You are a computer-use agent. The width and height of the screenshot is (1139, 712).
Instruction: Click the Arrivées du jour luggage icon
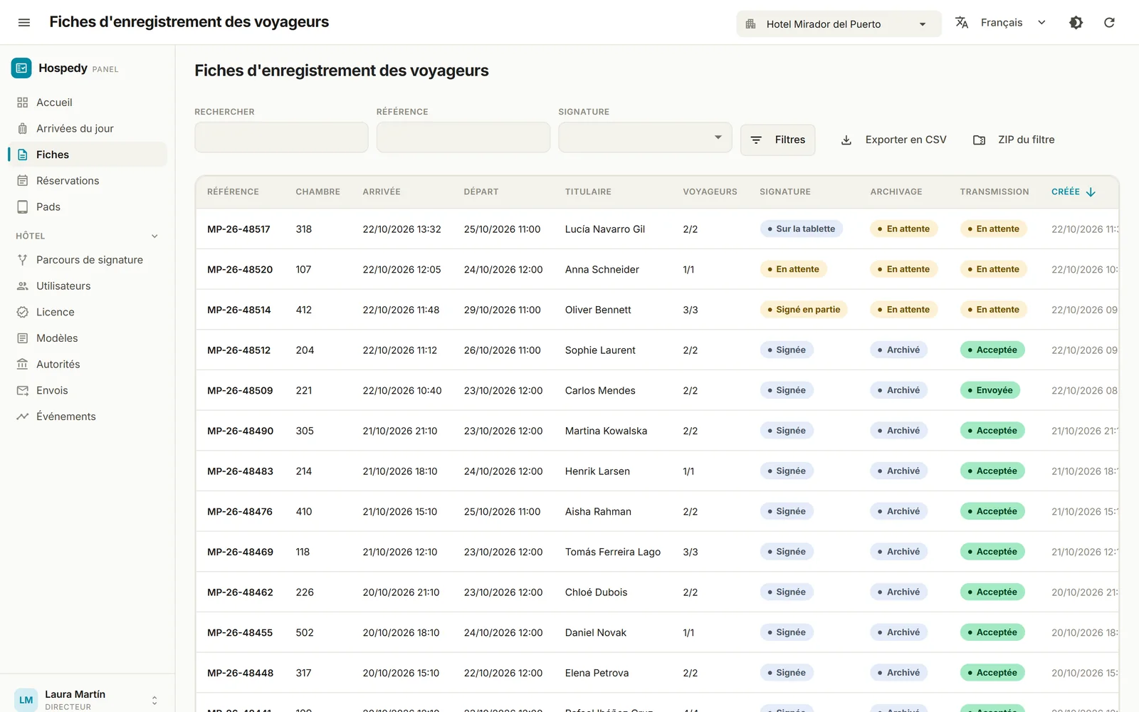[23, 129]
